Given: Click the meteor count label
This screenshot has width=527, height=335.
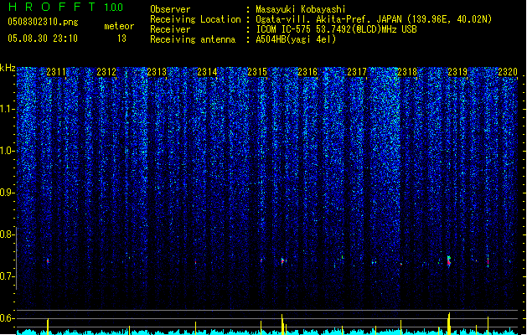Looking at the screenshot, I should click(119, 26).
